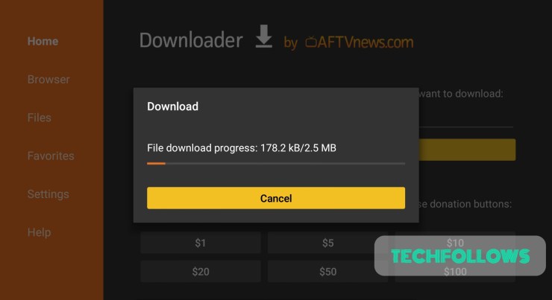Open Favorites from the sidebar
The width and height of the screenshot is (552, 300).
click(51, 156)
